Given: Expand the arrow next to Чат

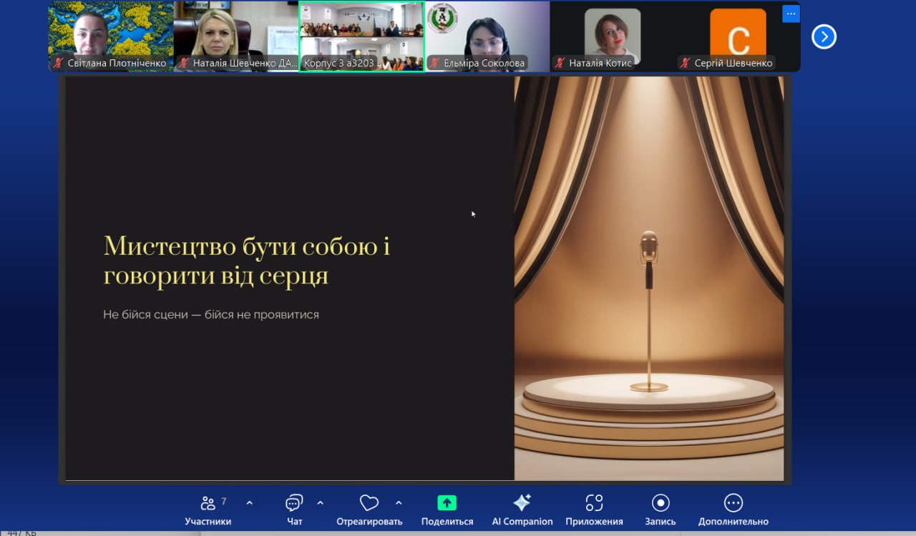Looking at the screenshot, I should click(x=320, y=503).
